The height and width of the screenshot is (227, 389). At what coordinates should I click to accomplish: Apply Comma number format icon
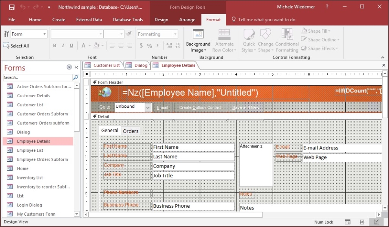(x=158, y=46)
